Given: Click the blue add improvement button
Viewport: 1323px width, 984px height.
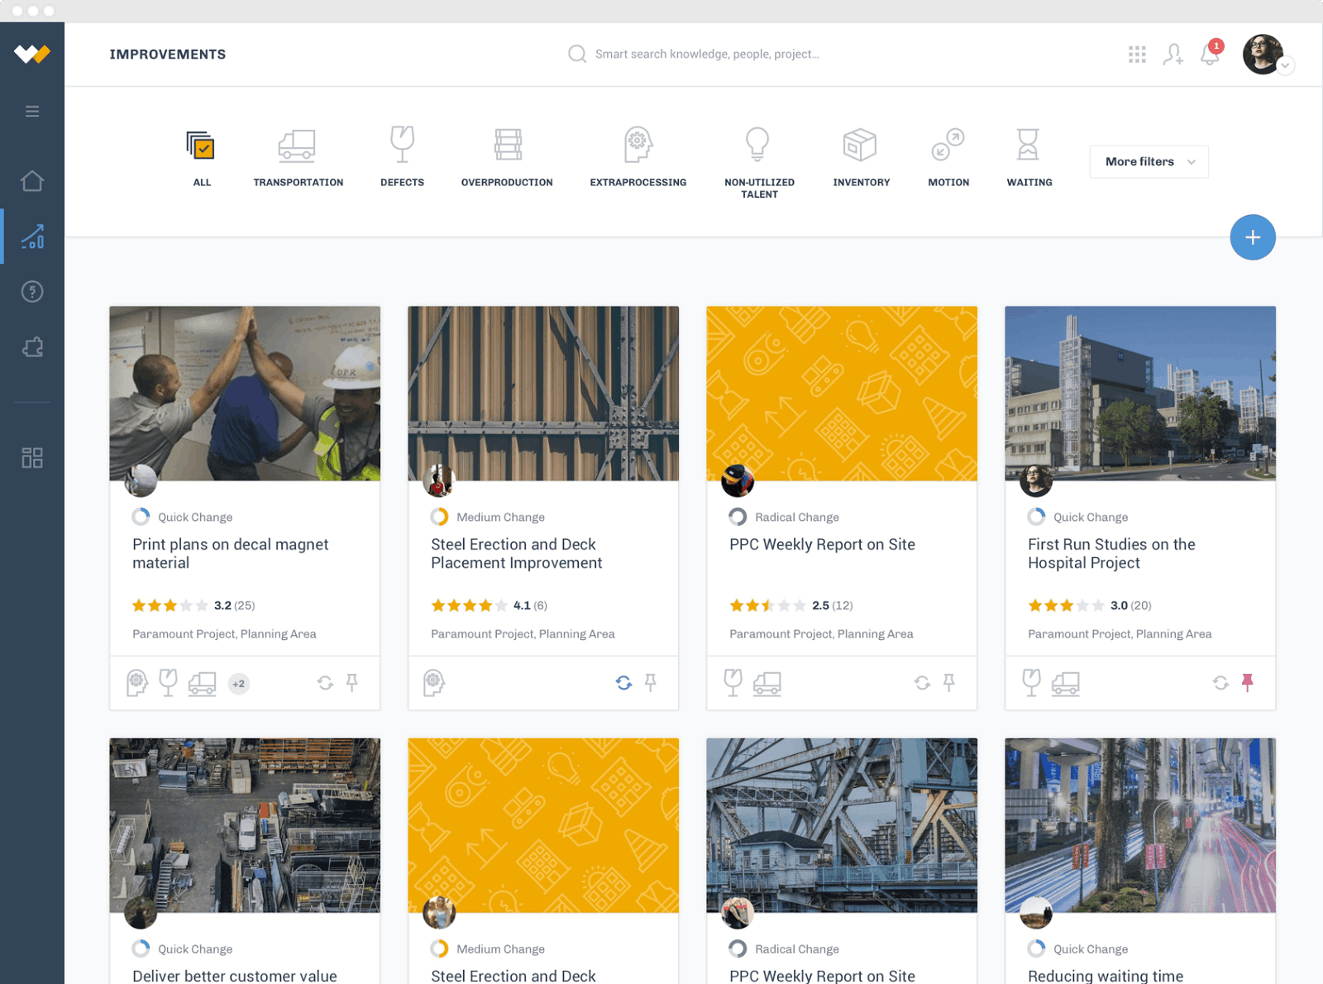Looking at the screenshot, I should click(x=1253, y=237).
